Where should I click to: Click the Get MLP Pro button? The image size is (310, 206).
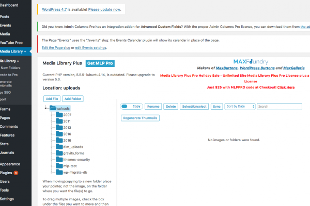[x=100, y=63]
